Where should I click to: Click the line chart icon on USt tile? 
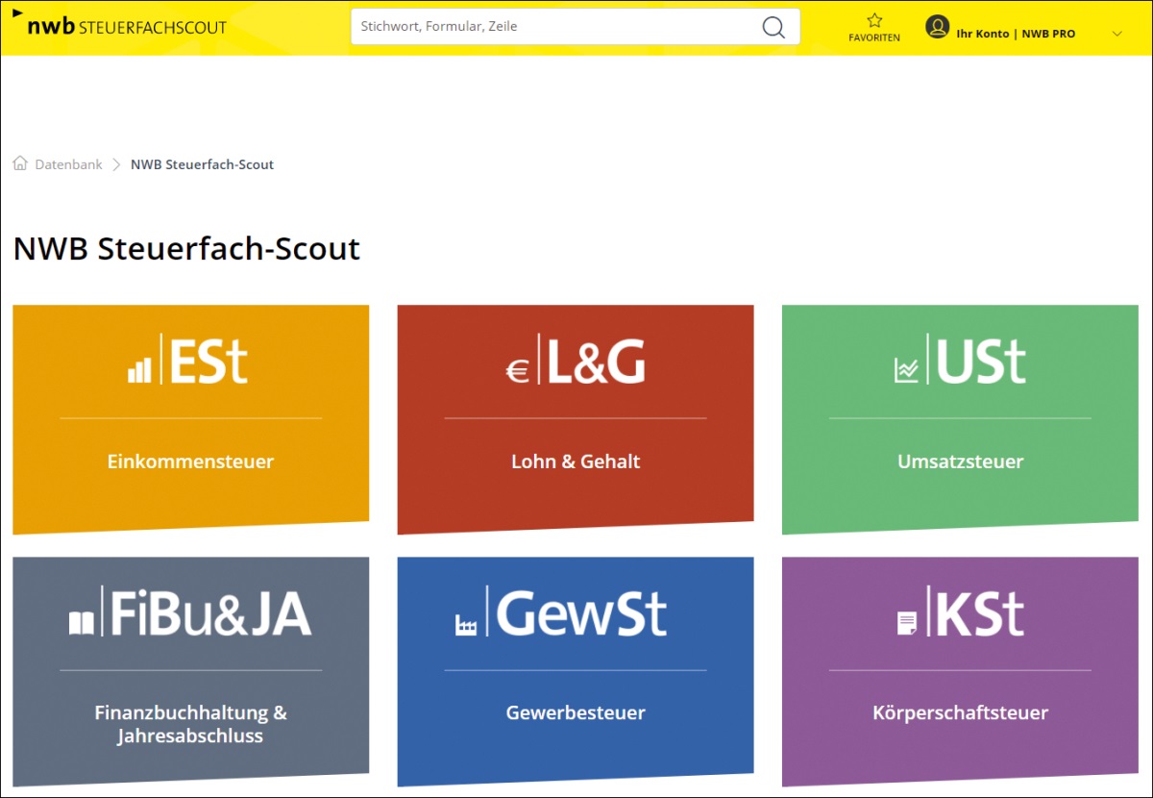(x=906, y=370)
